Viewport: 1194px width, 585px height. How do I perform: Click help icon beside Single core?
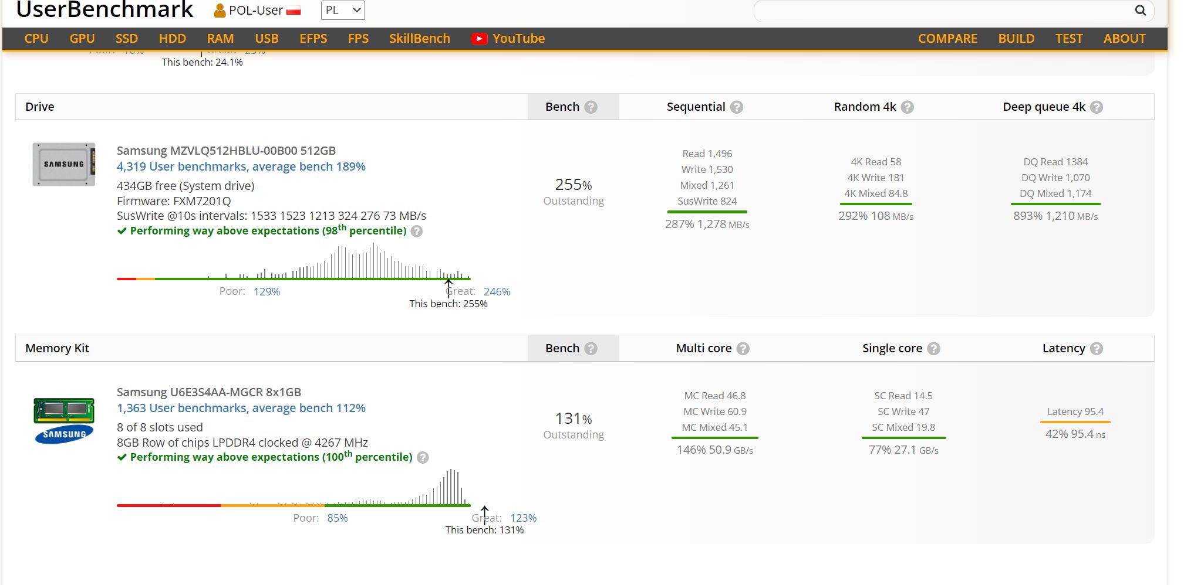933,349
